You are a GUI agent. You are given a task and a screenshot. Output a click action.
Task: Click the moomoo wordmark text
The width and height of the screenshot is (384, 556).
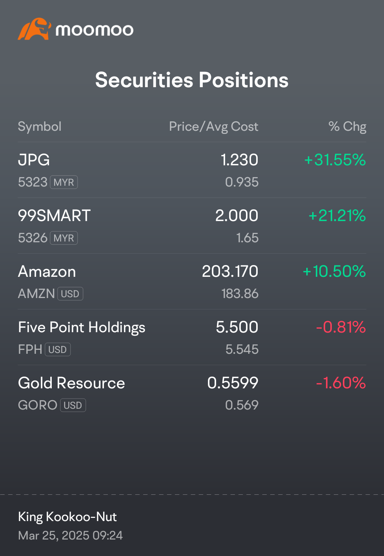pyautogui.click(x=95, y=30)
